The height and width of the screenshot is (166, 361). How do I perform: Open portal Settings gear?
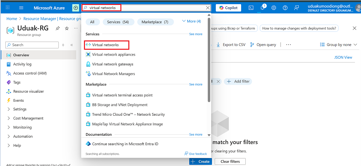point(274,8)
